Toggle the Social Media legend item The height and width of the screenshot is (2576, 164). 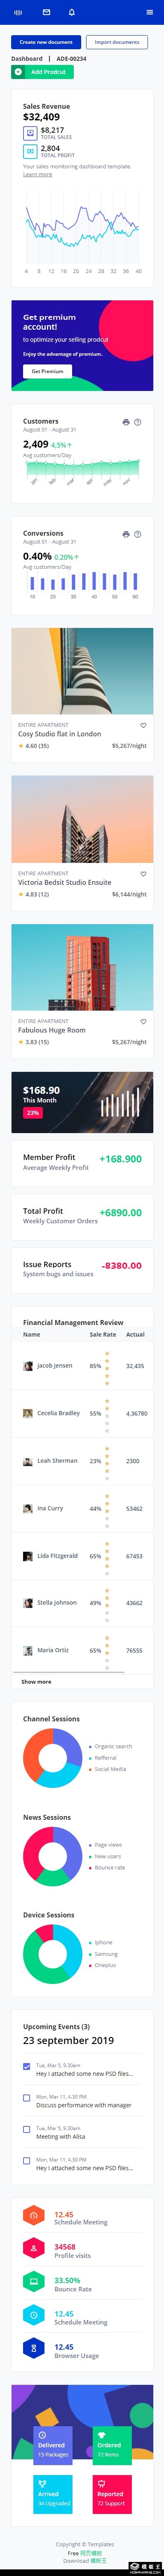click(x=108, y=1769)
